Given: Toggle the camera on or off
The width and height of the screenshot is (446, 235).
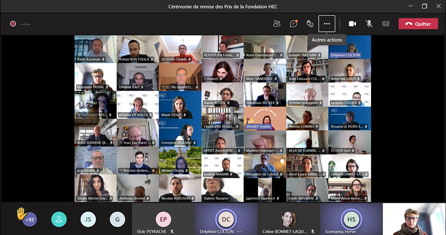Looking at the screenshot, I should 352,24.
